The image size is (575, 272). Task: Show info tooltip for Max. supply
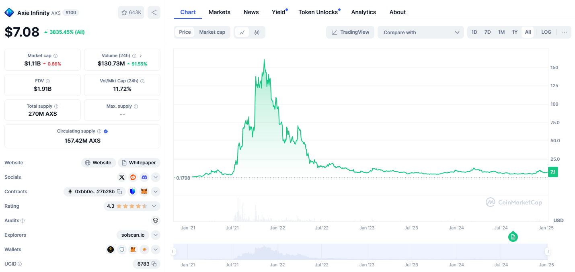(136, 106)
